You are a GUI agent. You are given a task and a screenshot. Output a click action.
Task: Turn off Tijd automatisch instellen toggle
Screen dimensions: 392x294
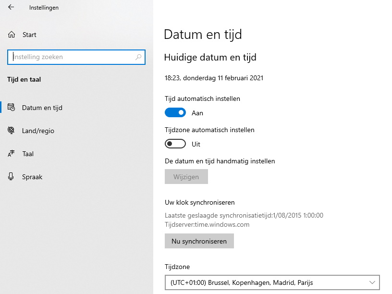(x=175, y=112)
